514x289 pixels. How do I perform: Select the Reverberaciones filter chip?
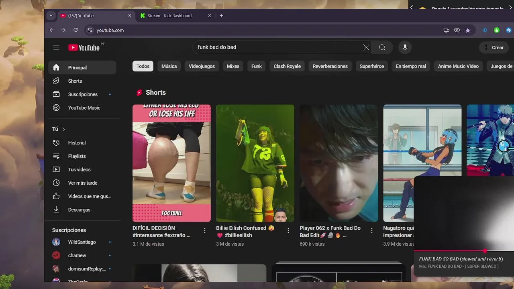point(330,66)
